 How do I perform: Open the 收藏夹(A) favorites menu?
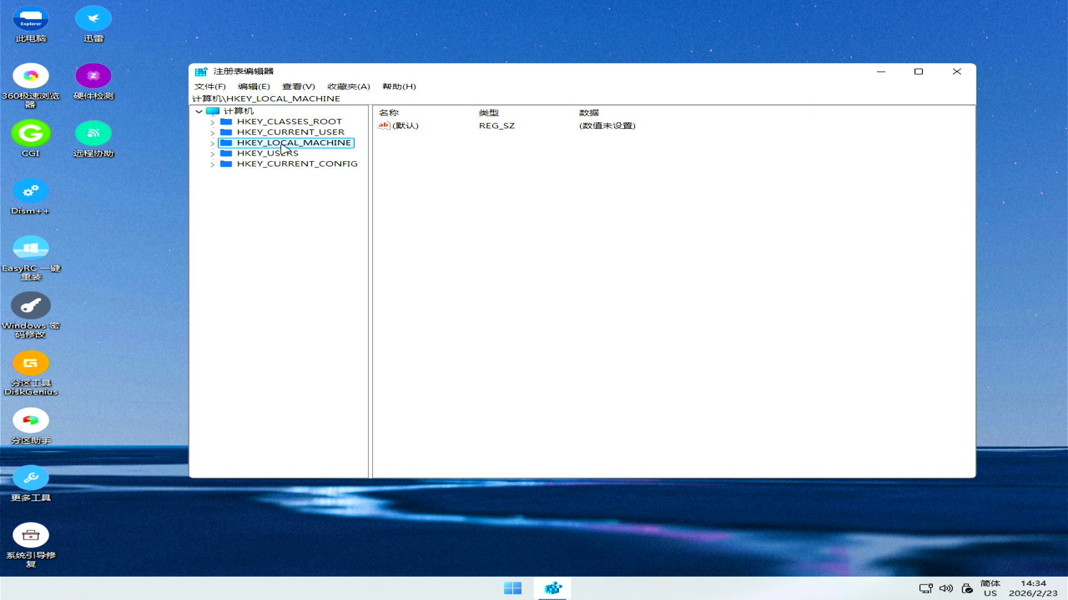348,87
